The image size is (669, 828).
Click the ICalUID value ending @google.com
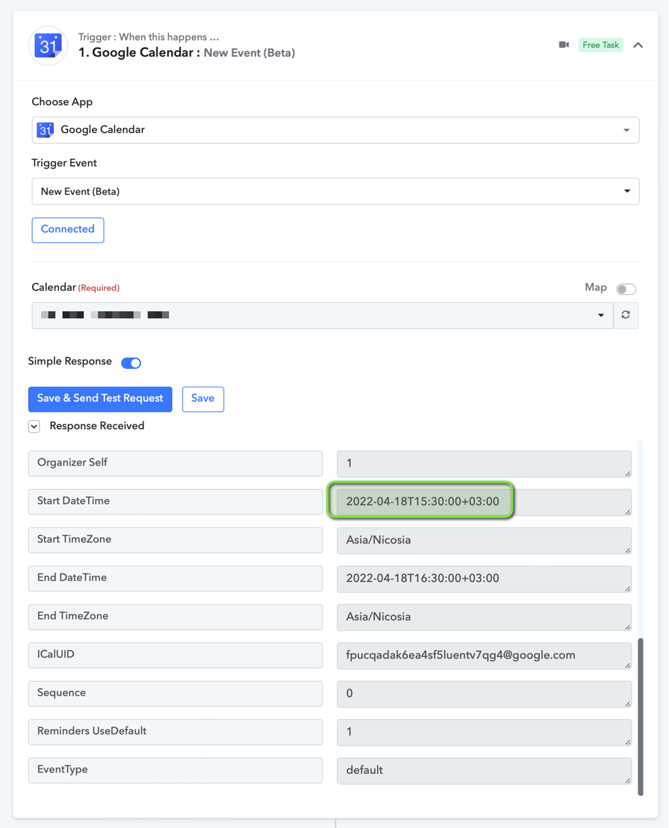(484, 656)
